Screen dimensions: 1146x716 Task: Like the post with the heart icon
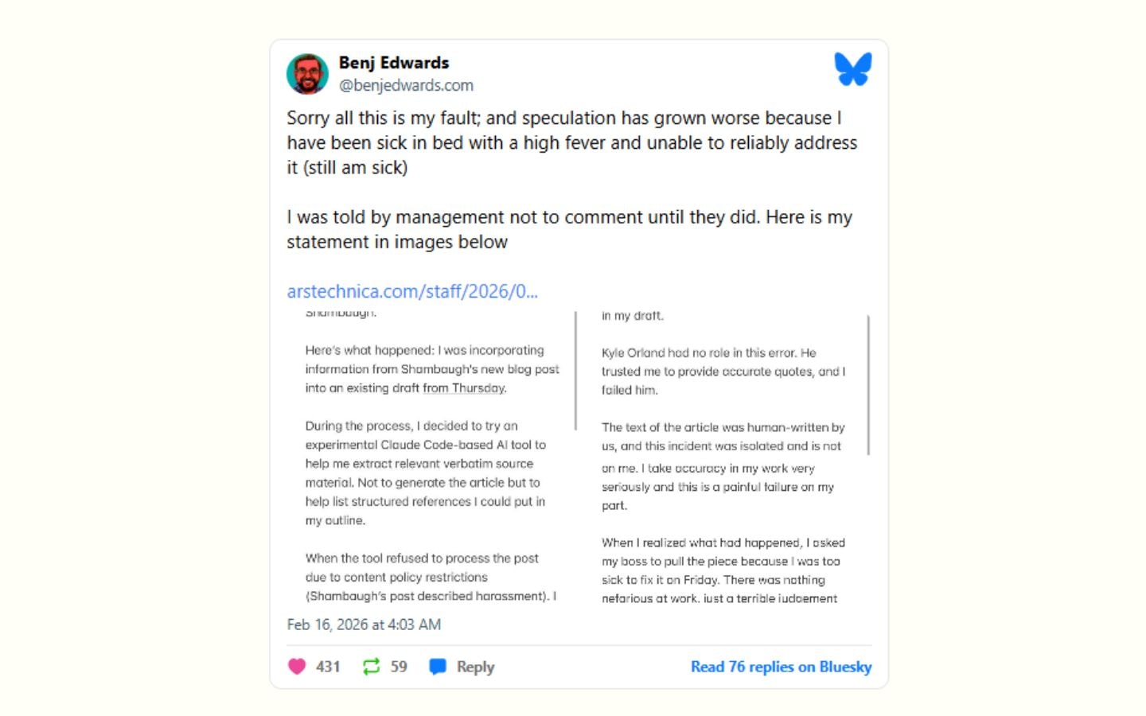coord(297,667)
